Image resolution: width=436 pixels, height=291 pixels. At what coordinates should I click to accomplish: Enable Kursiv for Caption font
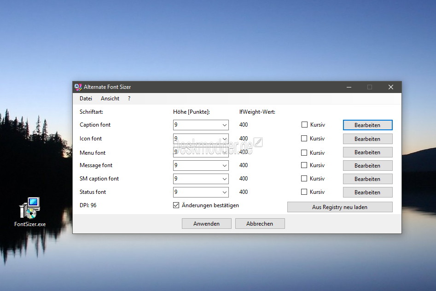304,125
